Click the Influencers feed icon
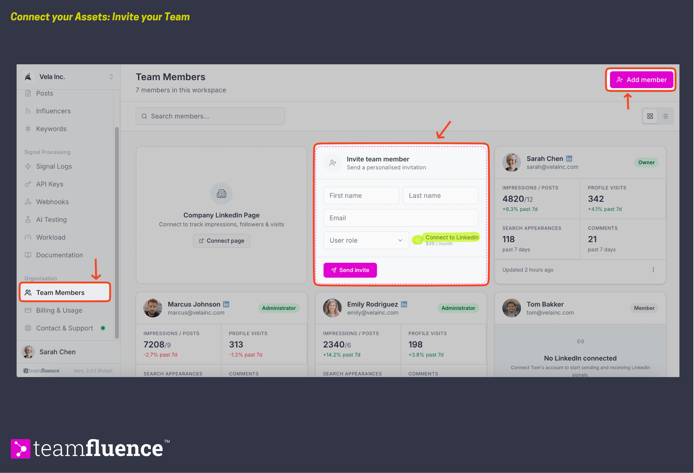This screenshot has width=694, height=473. tap(28, 111)
